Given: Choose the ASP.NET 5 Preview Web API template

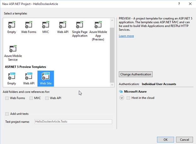Looking at the screenshot, I should (29, 78).
